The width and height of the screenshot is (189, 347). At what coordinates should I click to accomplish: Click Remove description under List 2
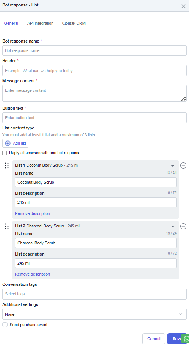(33, 274)
